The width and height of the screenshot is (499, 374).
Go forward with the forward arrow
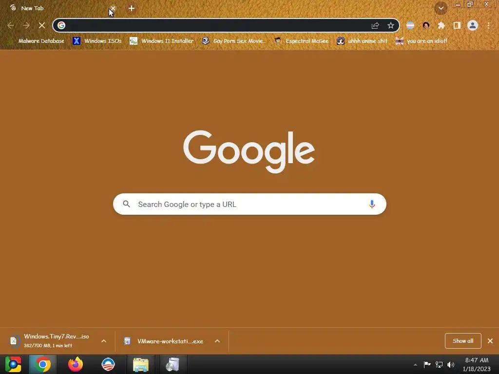coord(26,25)
